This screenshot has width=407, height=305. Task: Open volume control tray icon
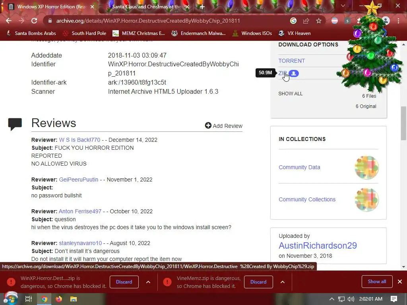coord(351,299)
